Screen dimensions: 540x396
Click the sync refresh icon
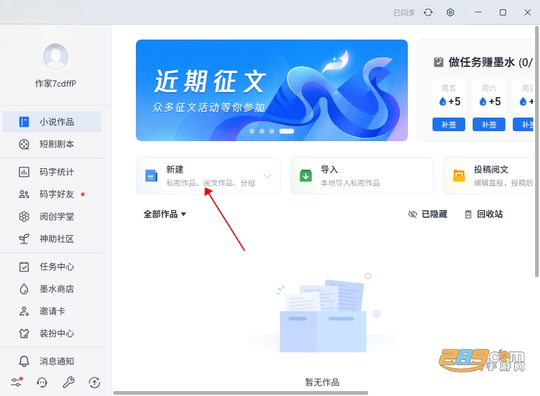tap(428, 13)
